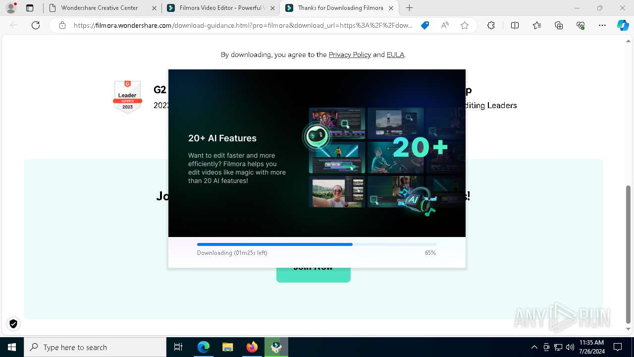Open the Favorites list icon
Image resolution: width=634 pixels, height=357 pixels.
point(537,25)
